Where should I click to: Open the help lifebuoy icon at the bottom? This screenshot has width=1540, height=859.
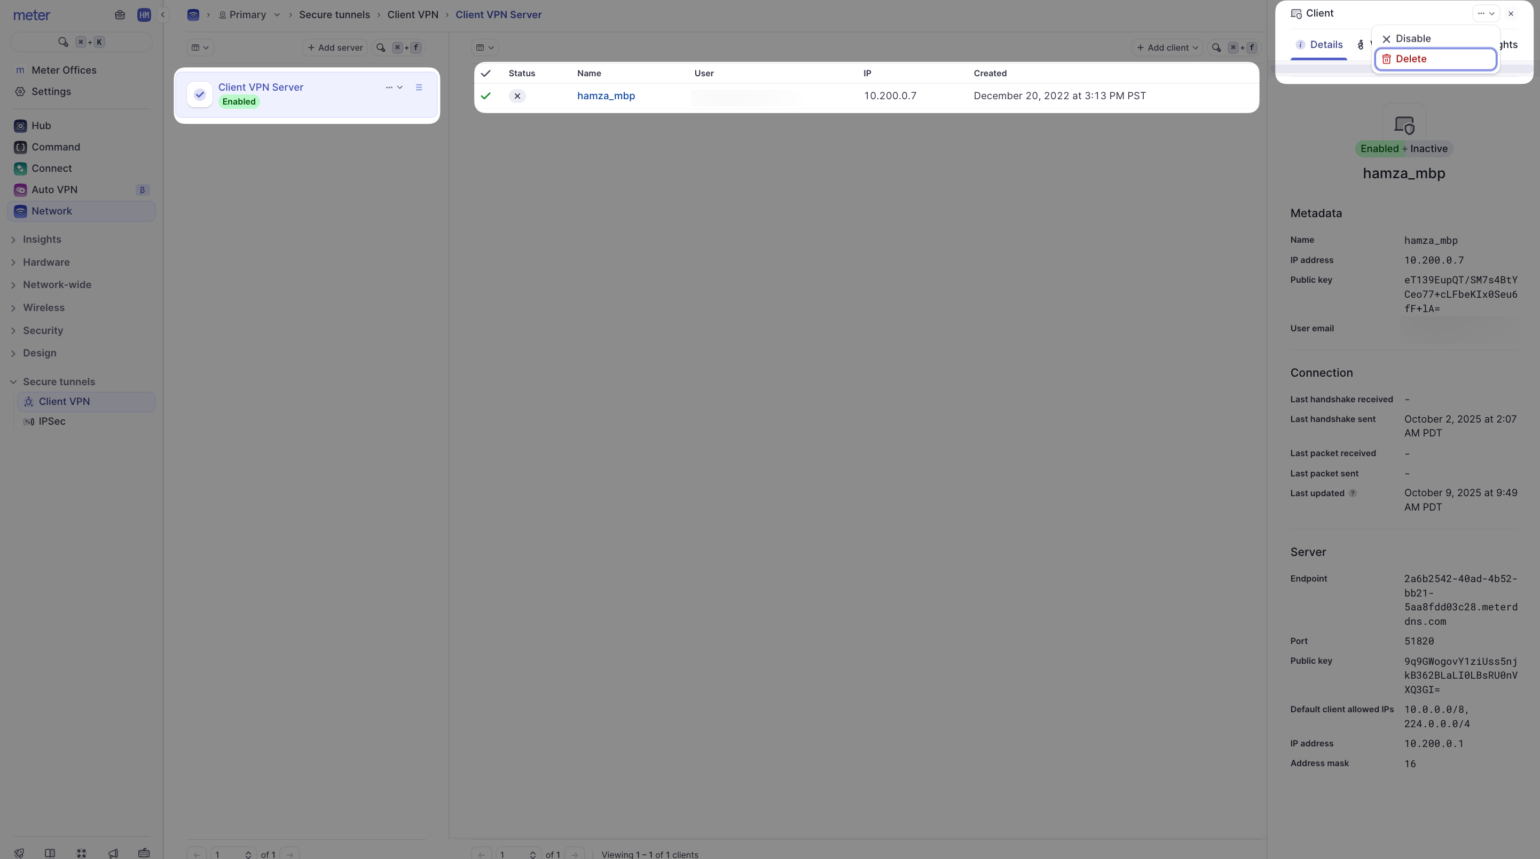(81, 853)
